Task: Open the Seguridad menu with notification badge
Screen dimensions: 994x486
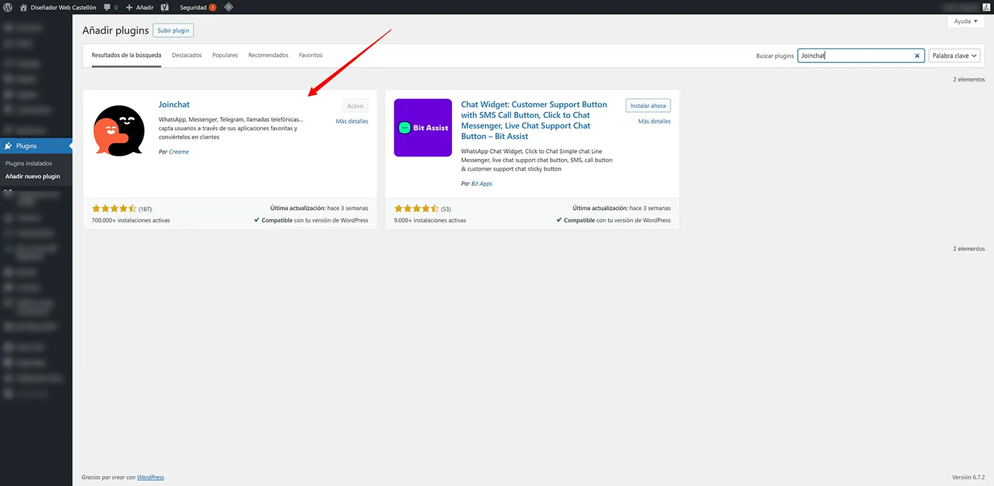Action: [198, 7]
